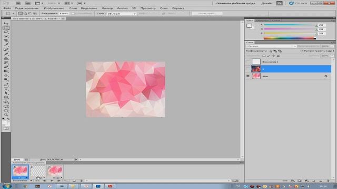Open layer style fx menu icon
This screenshot has width=337, height=189.
(292, 181)
